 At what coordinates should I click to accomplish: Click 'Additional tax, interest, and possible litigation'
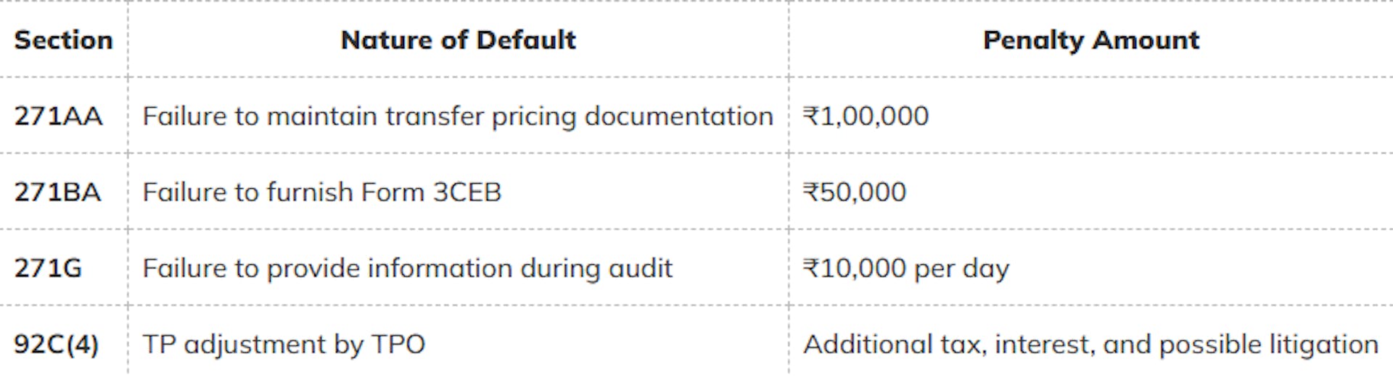tap(1090, 344)
